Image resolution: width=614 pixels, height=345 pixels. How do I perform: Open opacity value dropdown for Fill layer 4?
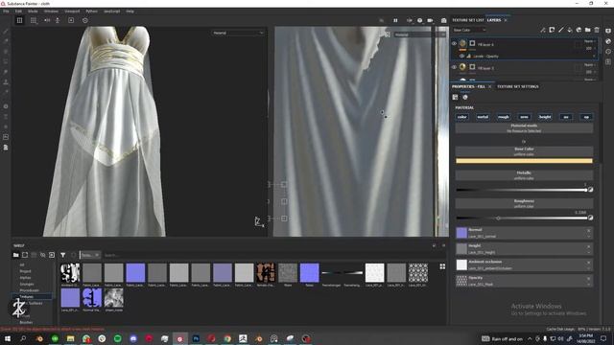590,48
